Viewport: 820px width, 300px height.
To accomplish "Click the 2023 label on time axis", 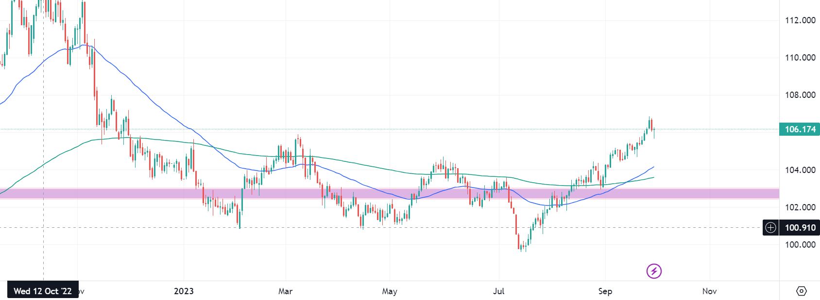I will (x=184, y=291).
